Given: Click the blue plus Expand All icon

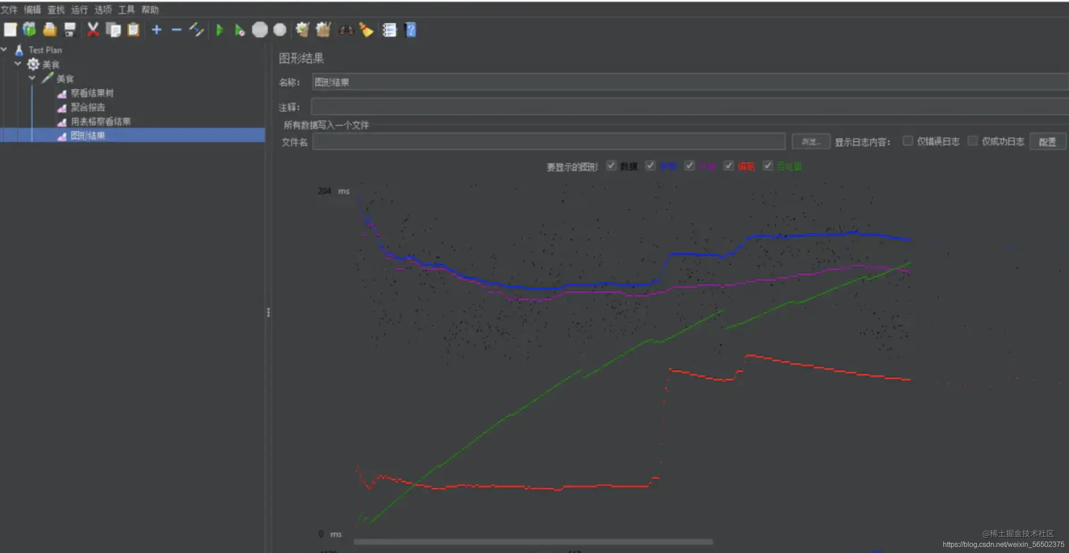Looking at the screenshot, I should 157,30.
